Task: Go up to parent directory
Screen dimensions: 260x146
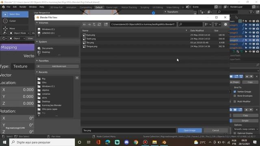Action: [94, 24]
